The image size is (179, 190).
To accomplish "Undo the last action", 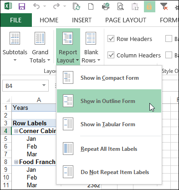I will pos(36,6).
